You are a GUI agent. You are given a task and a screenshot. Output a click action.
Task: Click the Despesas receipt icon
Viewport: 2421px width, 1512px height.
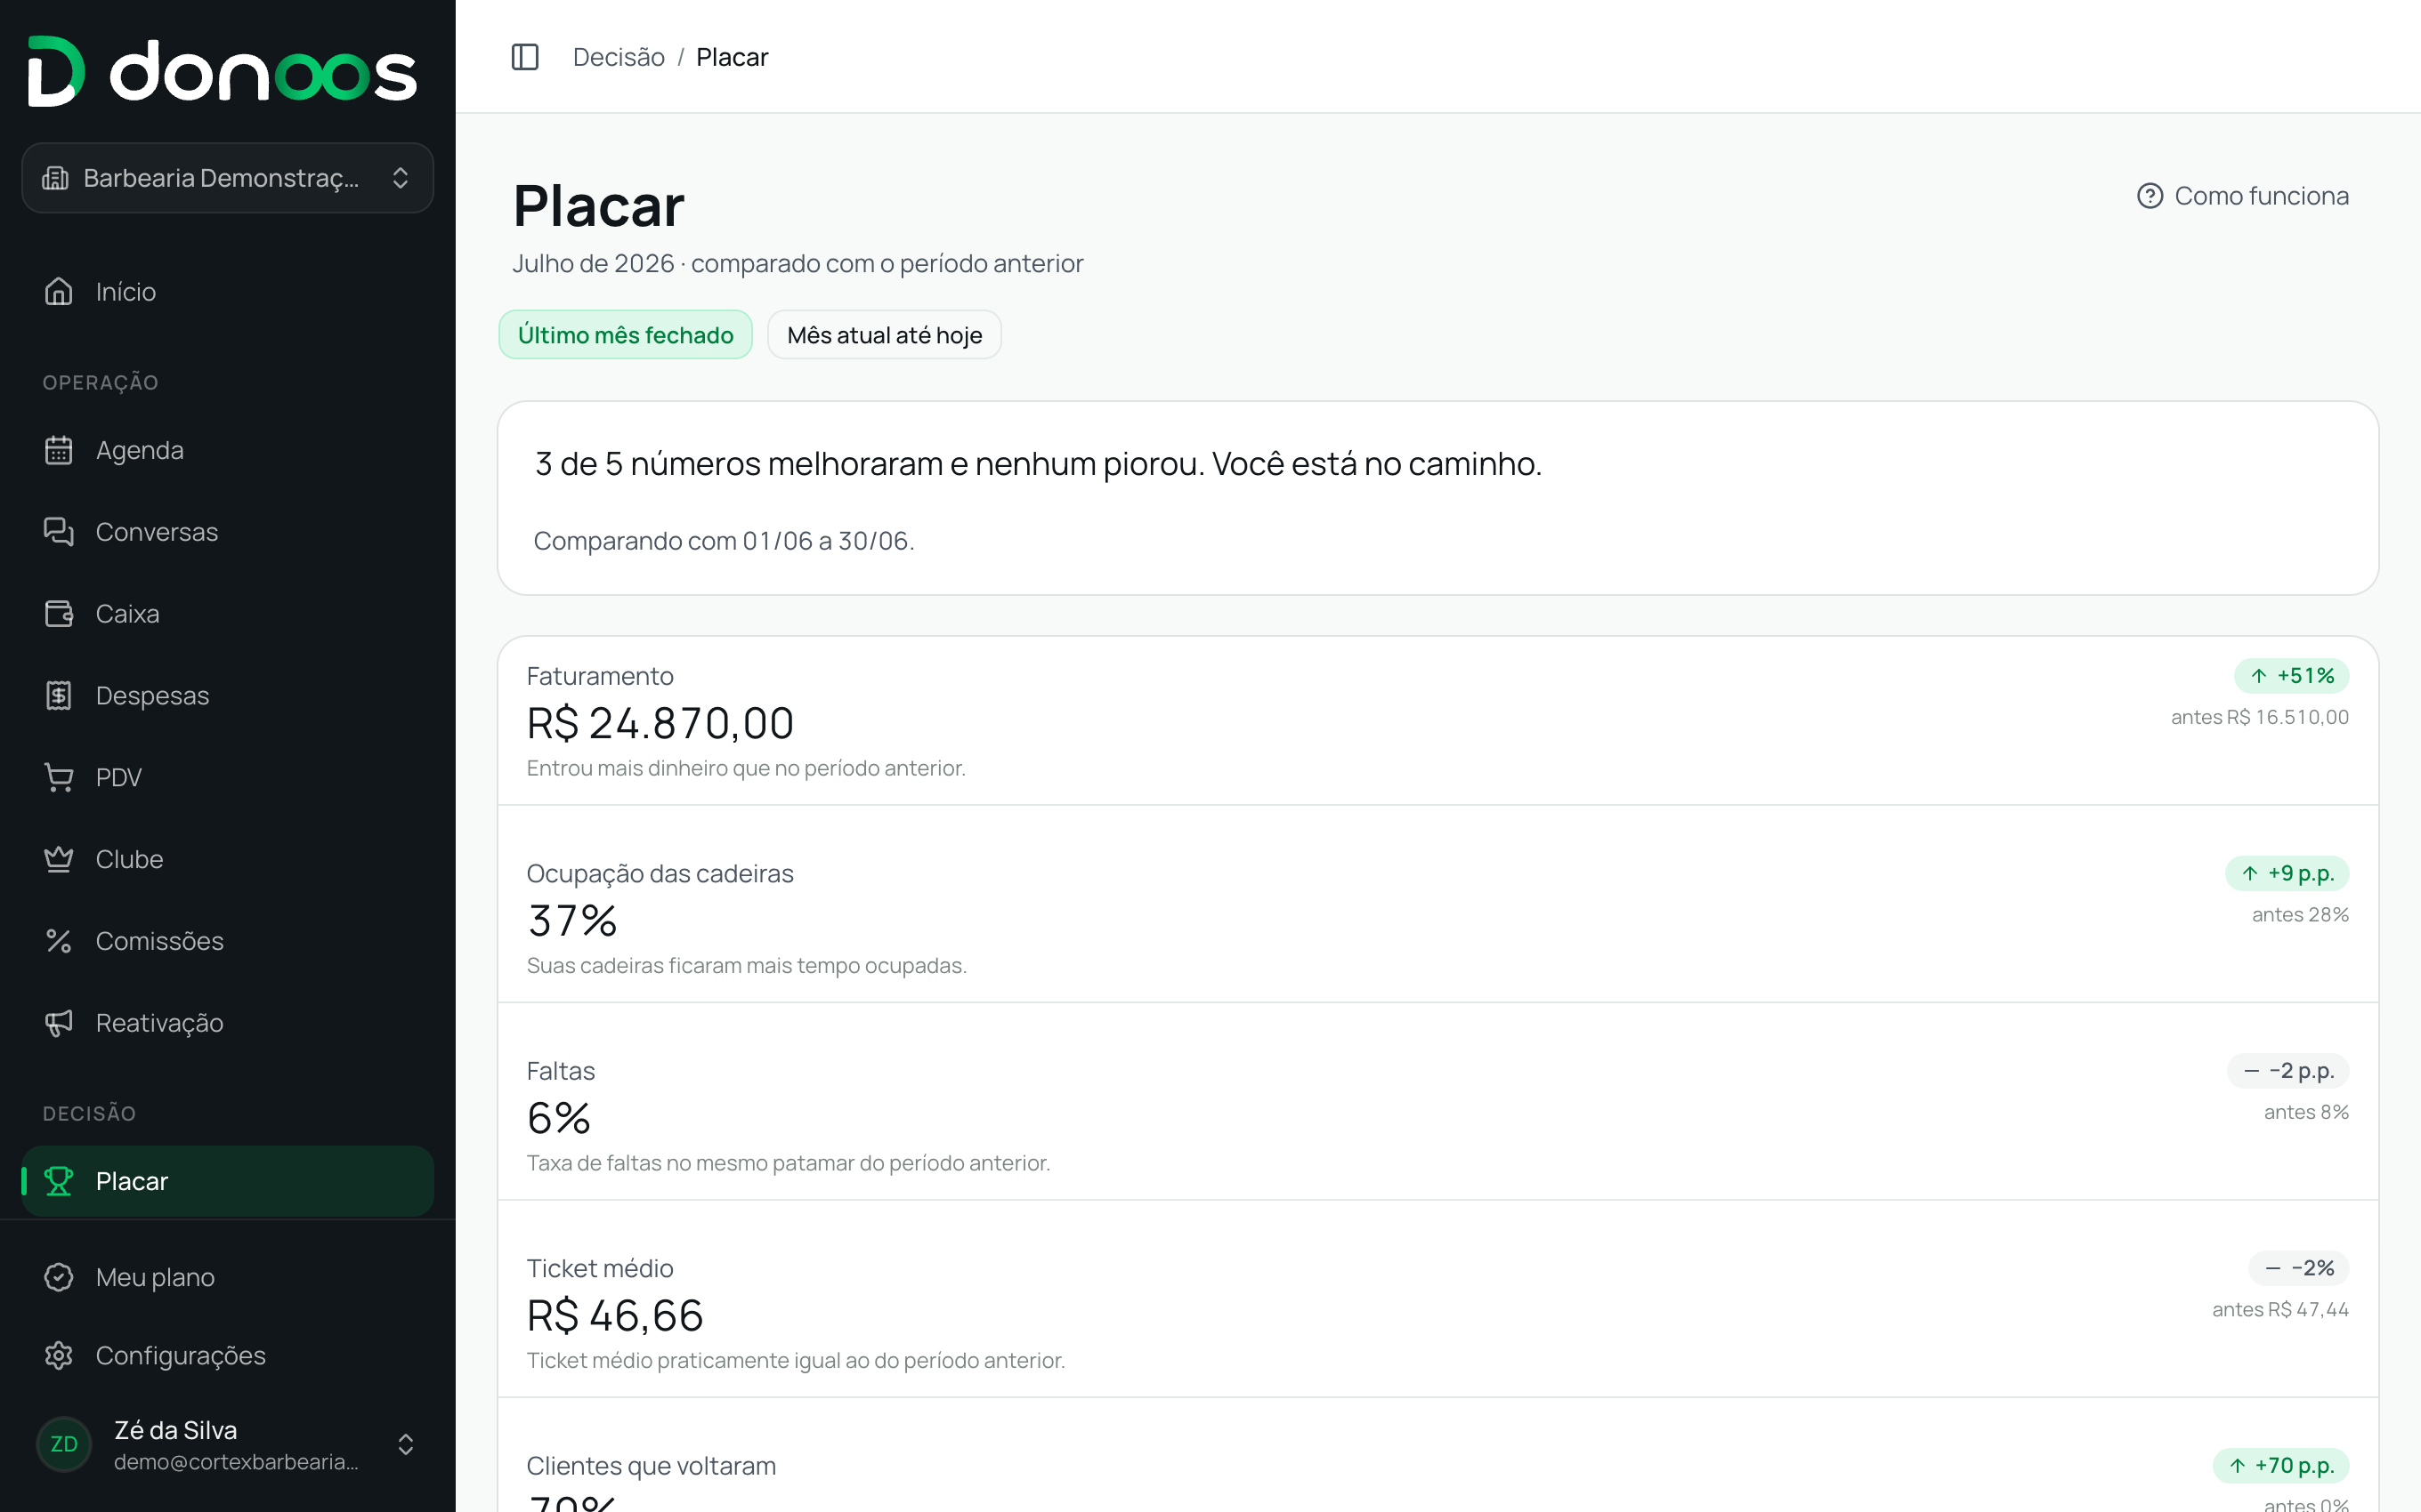click(59, 696)
